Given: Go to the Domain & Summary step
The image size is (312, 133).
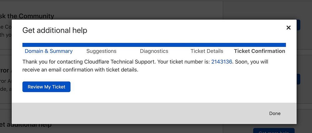Looking at the screenshot, I should tap(49, 51).
